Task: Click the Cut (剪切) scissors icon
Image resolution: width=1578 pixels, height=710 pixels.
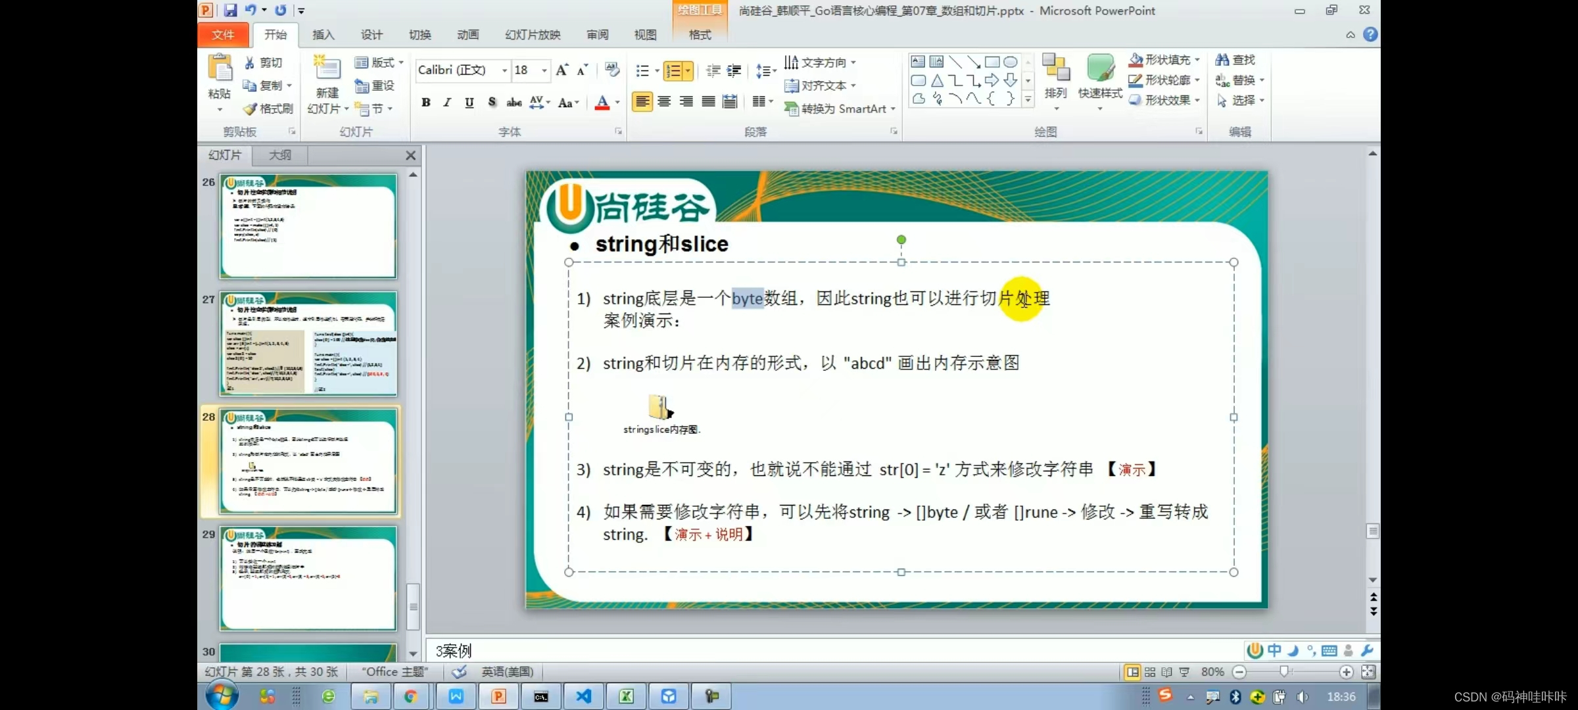Action: click(250, 62)
